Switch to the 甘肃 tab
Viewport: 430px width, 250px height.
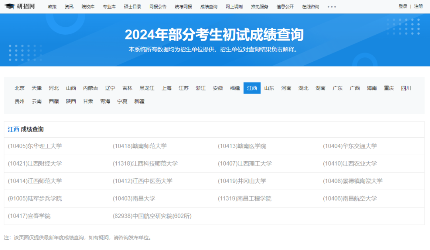88,101
